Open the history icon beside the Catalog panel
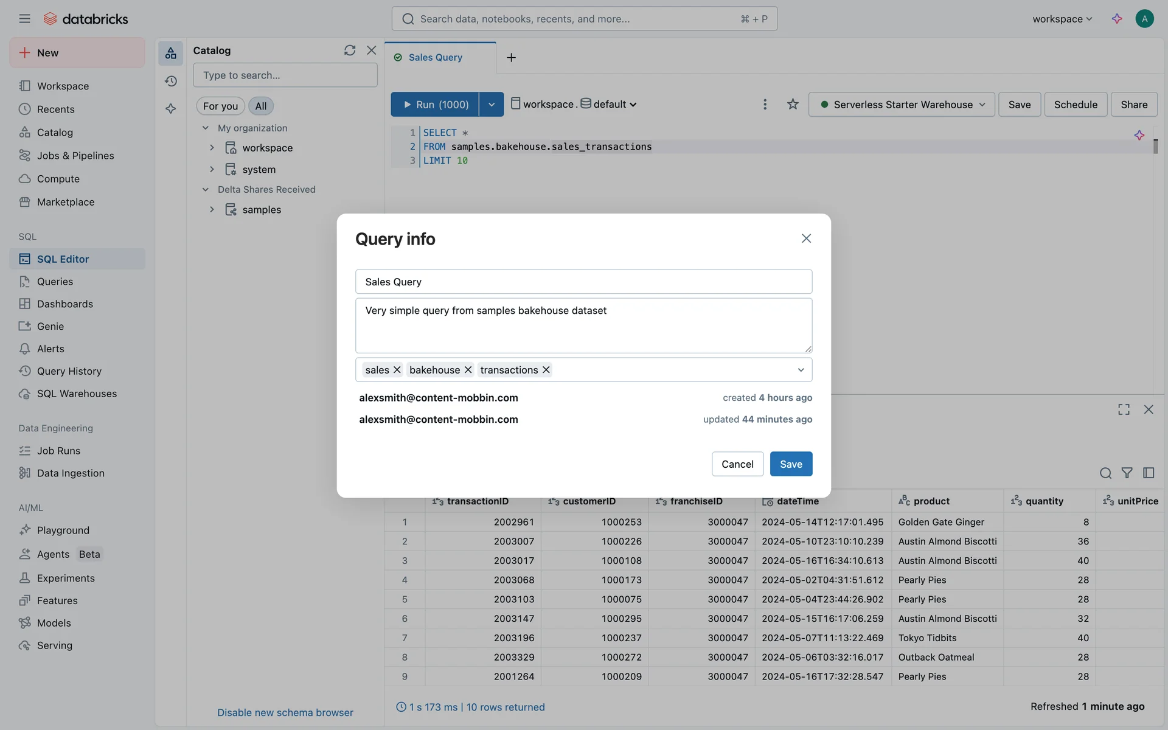This screenshot has height=730, width=1168. point(171,81)
